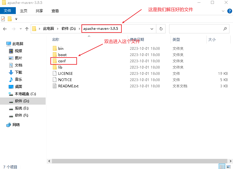Viewport: 233px width, 169px height.
Task: Switch to large icons view in the status bar
Action: 229,167
